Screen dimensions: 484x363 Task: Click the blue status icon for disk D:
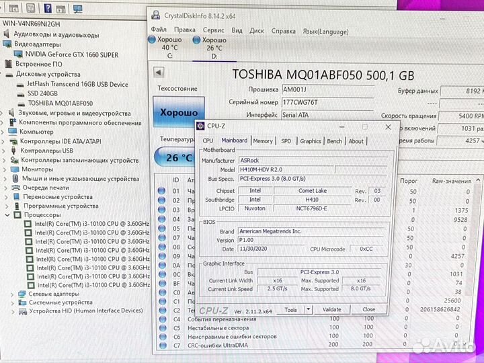(196, 40)
